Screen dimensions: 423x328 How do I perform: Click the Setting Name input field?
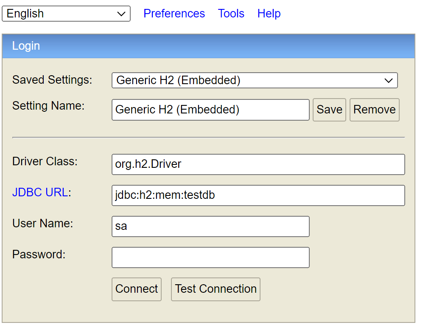click(210, 110)
